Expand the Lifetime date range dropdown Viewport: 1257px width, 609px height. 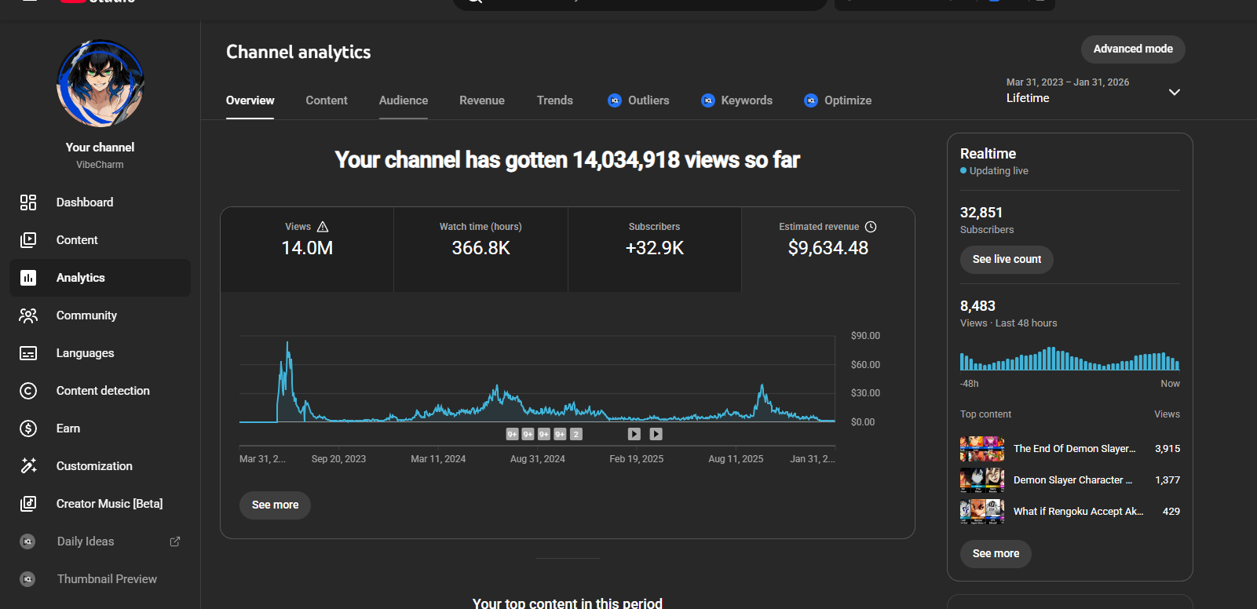(1175, 92)
